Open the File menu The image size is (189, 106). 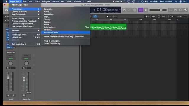(x=25, y=1)
